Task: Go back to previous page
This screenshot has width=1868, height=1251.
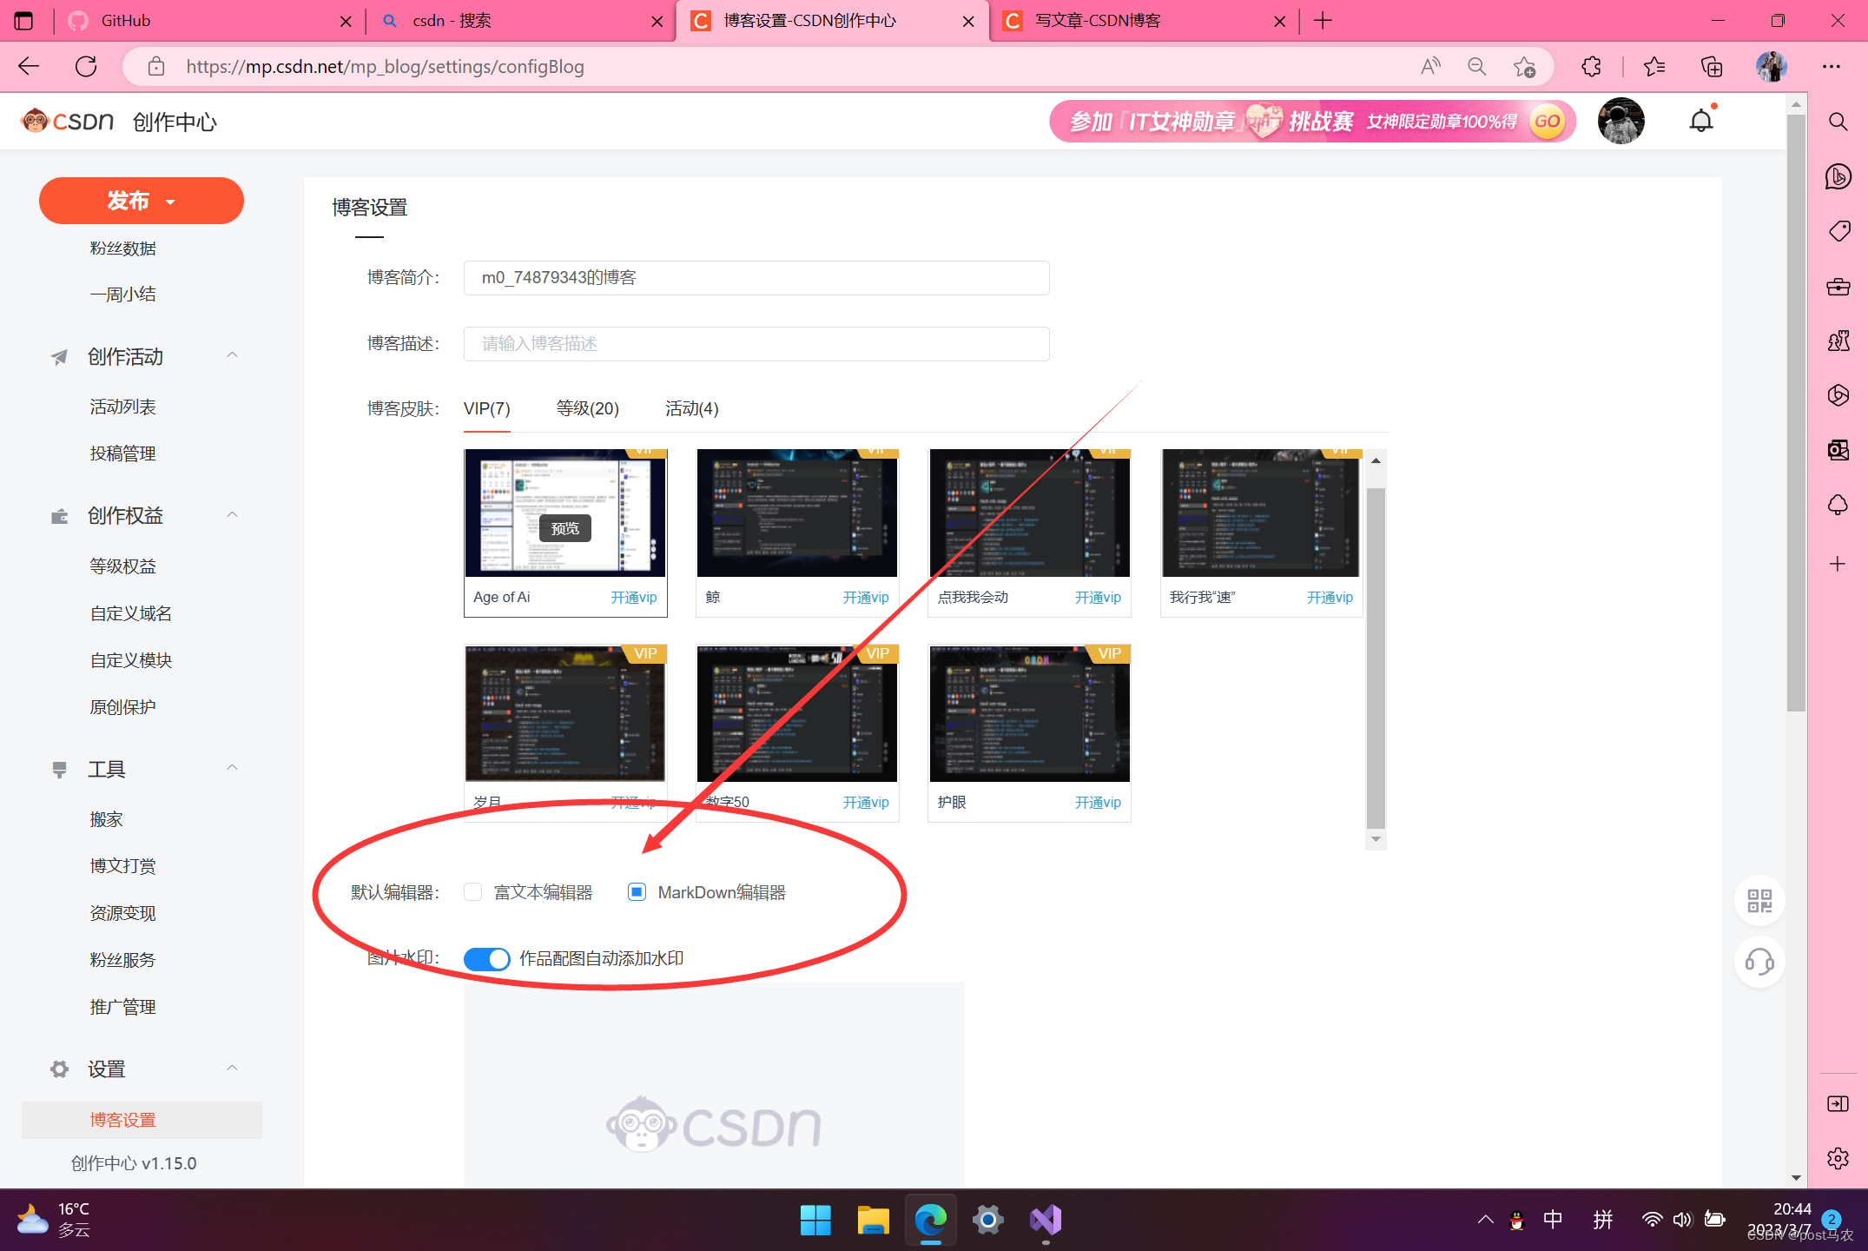Action: click(29, 67)
